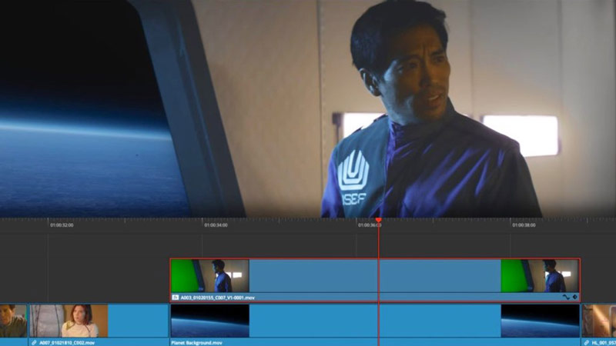
Task: Click the link icon on the A007 clip
Action: [x=34, y=342]
